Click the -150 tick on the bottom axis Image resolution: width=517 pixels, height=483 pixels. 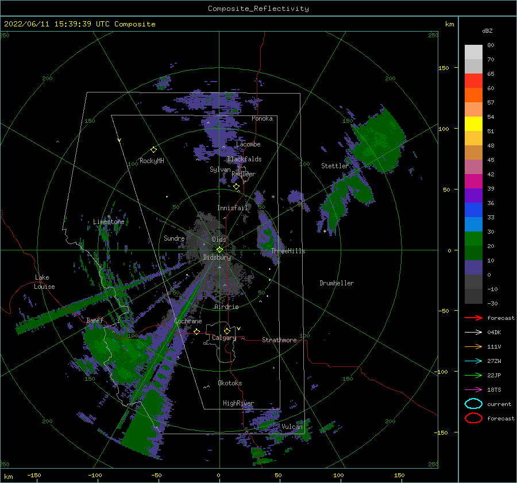pos(34,475)
